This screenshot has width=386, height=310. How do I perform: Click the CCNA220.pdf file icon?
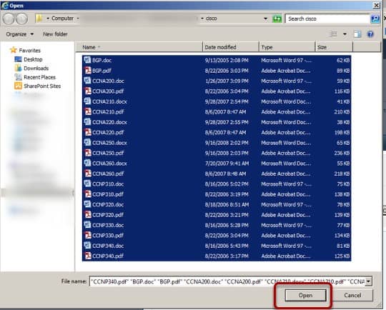click(88, 132)
